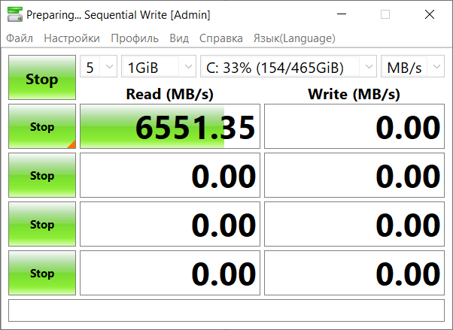This screenshot has width=453, height=330.
Task: Click the bottom row read value 0.00
Action: tap(170, 273)
